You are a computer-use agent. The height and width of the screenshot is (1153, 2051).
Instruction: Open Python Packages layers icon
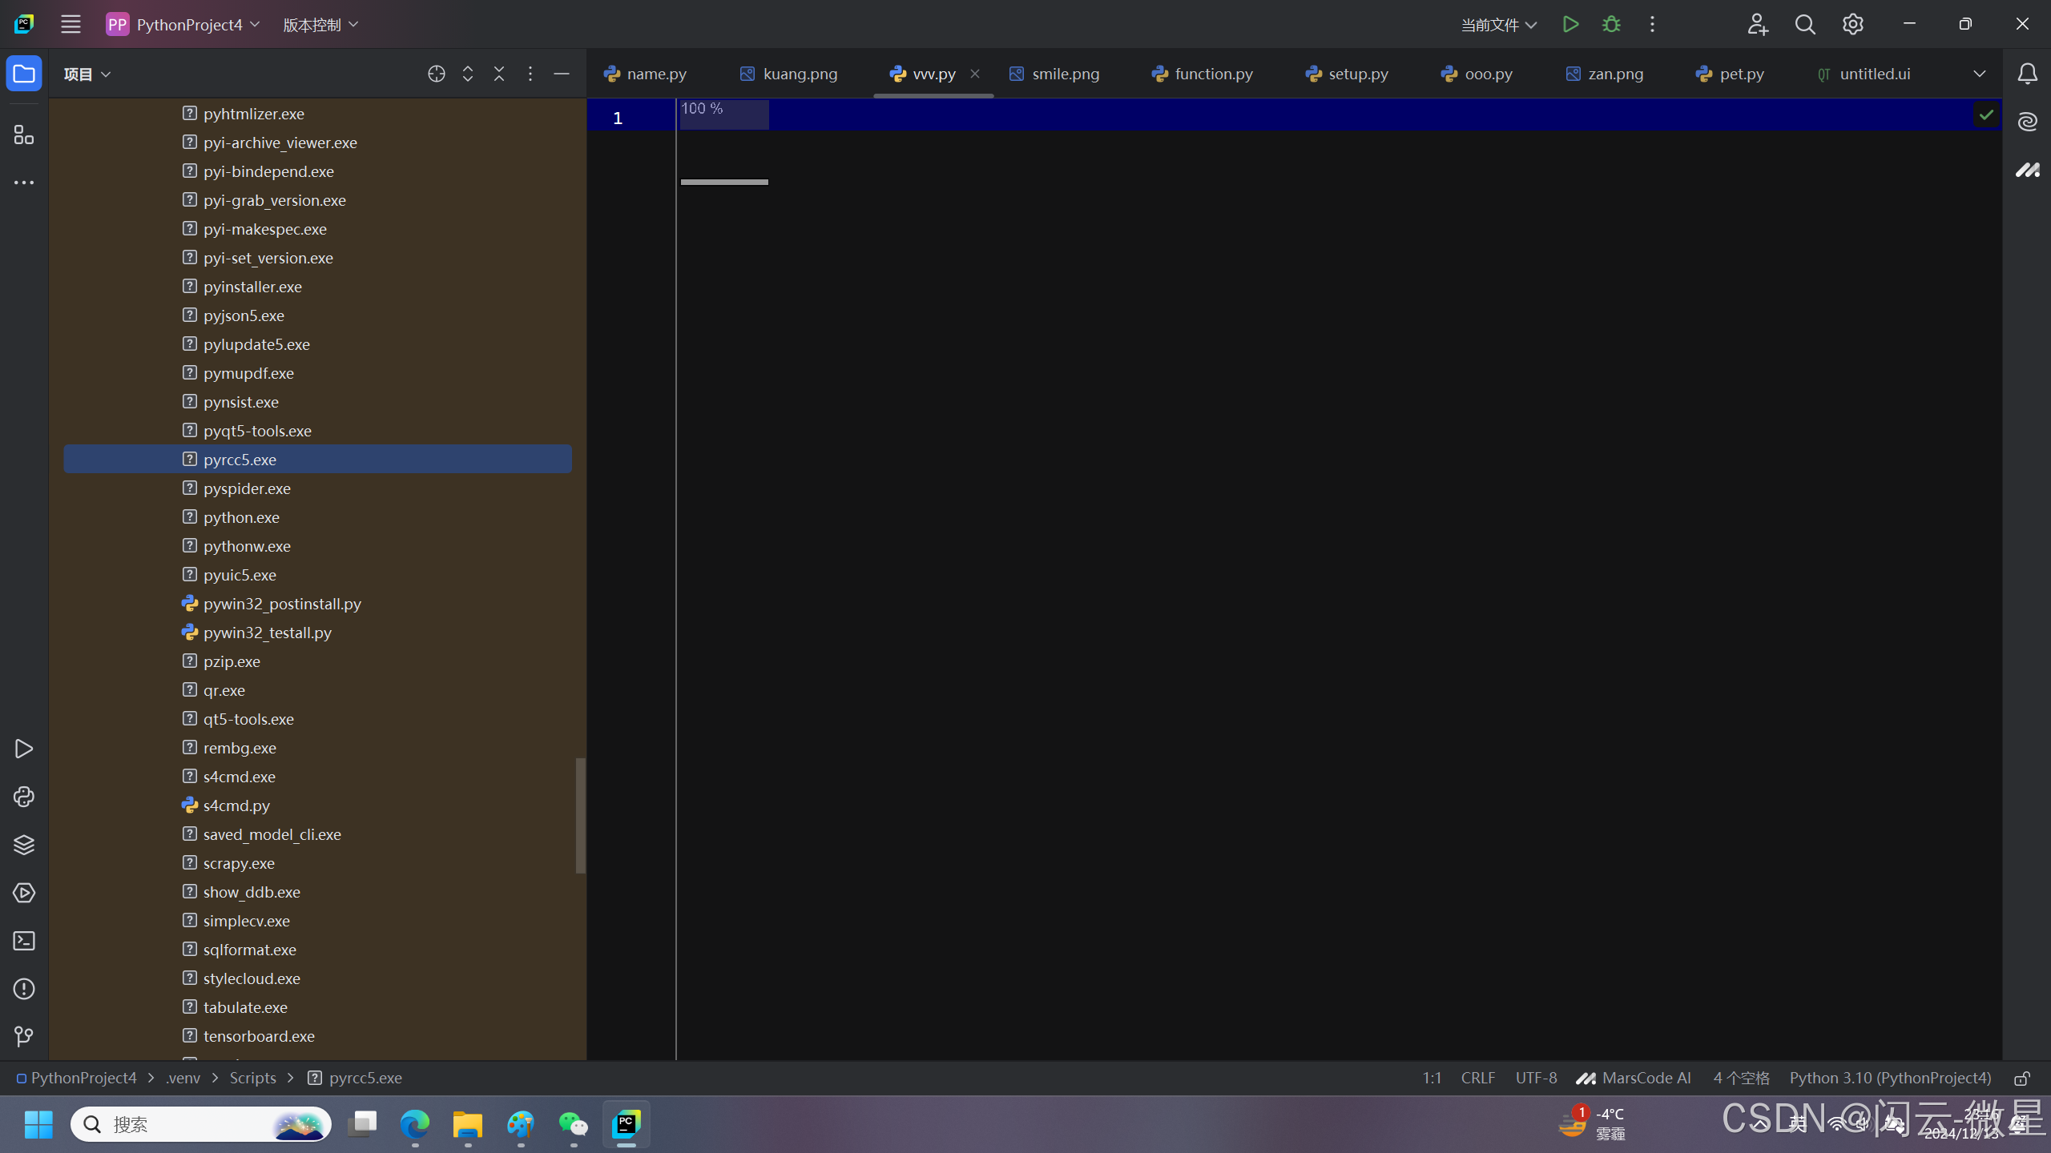coord(24,845)
